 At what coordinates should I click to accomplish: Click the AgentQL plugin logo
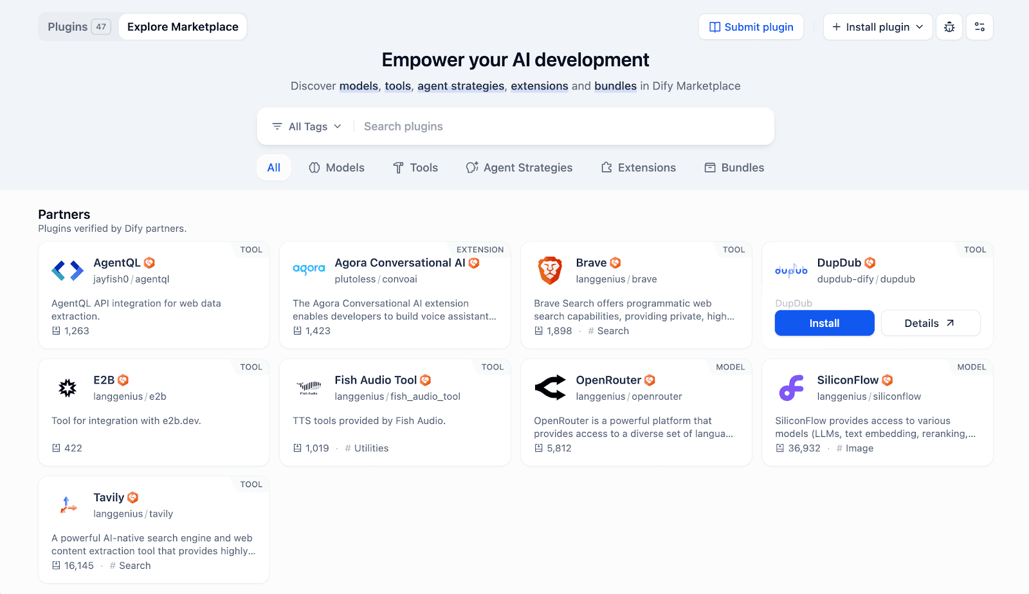tap(68, 271)
